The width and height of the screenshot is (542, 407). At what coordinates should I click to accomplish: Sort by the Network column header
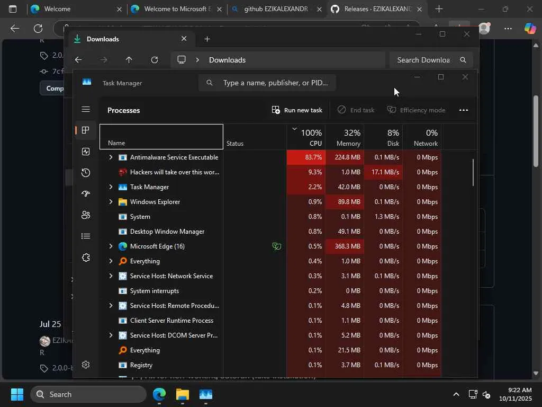[422, 137]
